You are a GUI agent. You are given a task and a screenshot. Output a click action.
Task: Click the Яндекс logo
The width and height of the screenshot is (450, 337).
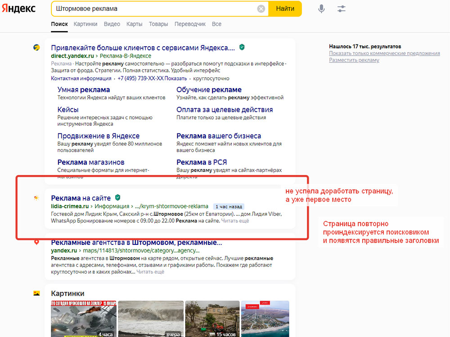pyautogui.click(x=18, y=8)
